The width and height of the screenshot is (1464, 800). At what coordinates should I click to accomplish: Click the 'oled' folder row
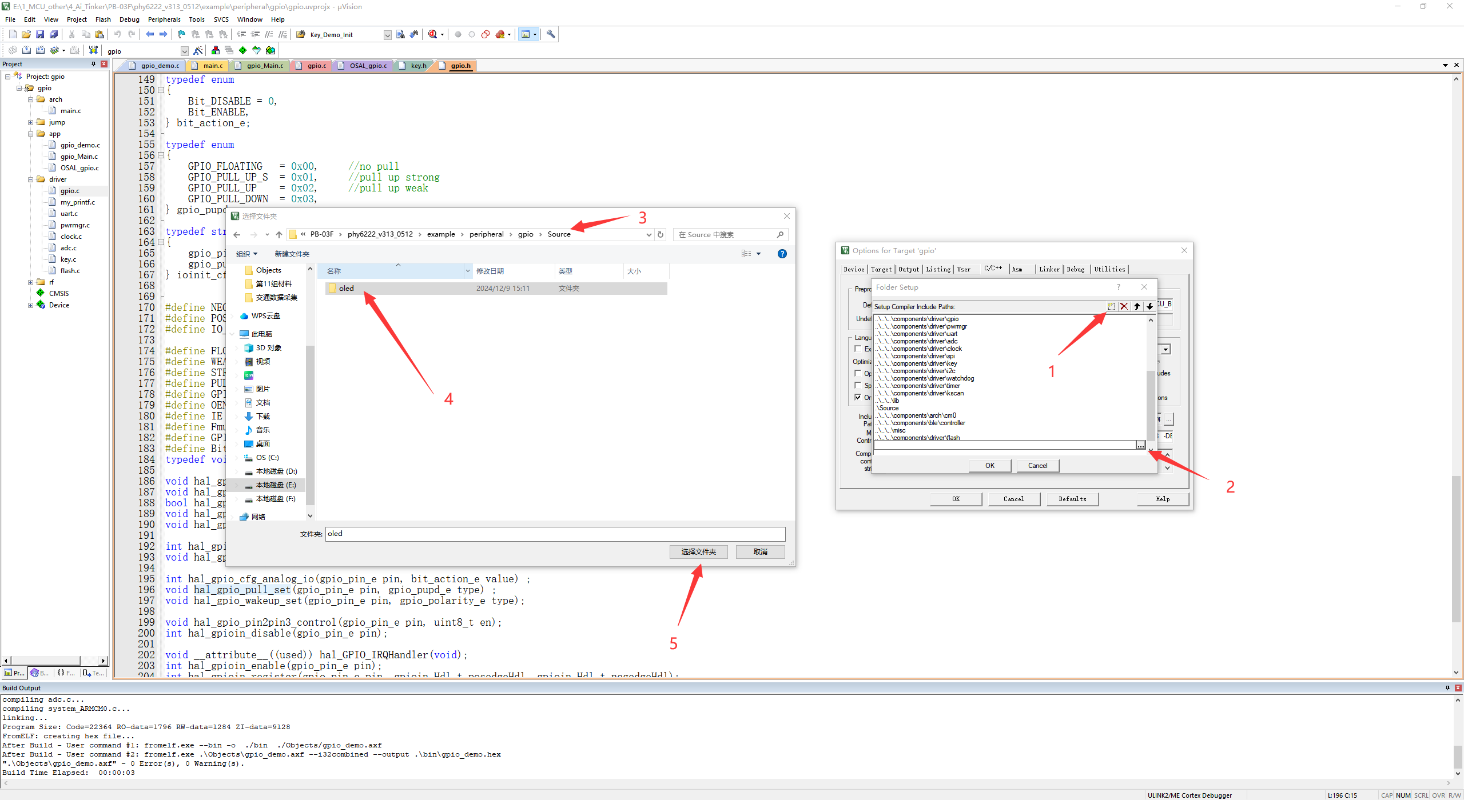pyautogui.click(x=496, y=289)
